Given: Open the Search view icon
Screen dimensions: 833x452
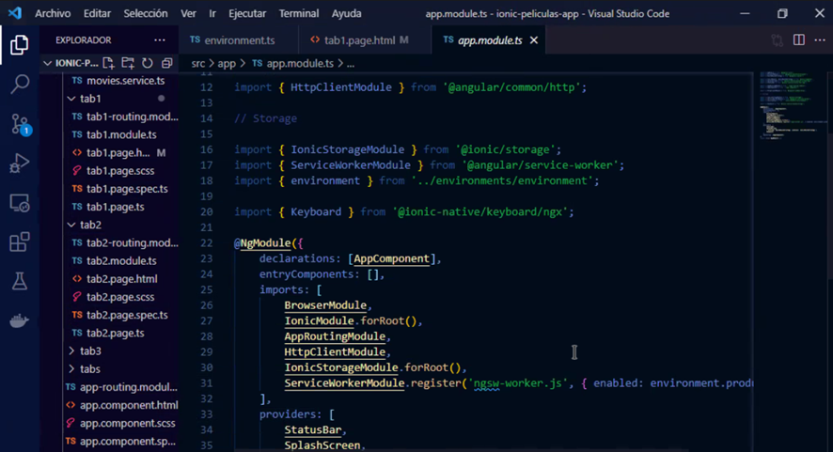Looking at the screenshot, I should (19, 84).
